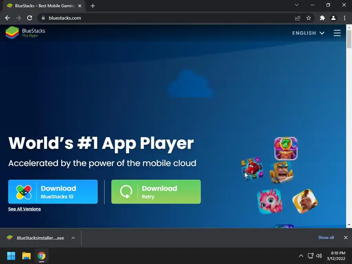Share this page using share icon
Screen dimensions: 352x264
[x=298, y=18]
